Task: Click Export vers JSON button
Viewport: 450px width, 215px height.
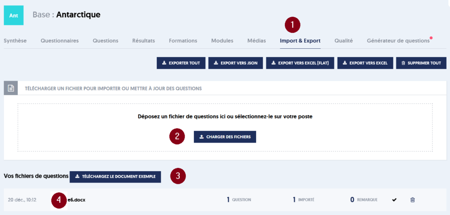Action: click(x=236, y=63)
